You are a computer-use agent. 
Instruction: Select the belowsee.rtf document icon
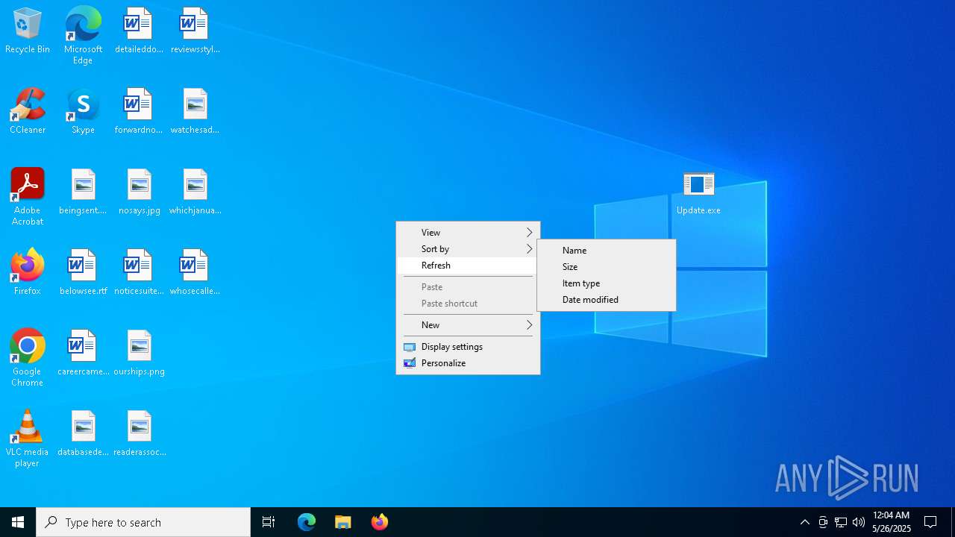83,273
